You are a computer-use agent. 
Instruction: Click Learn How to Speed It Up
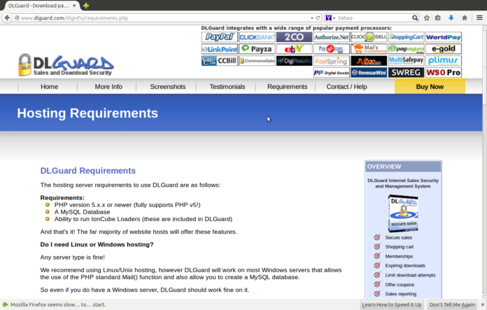coord(392,304)
